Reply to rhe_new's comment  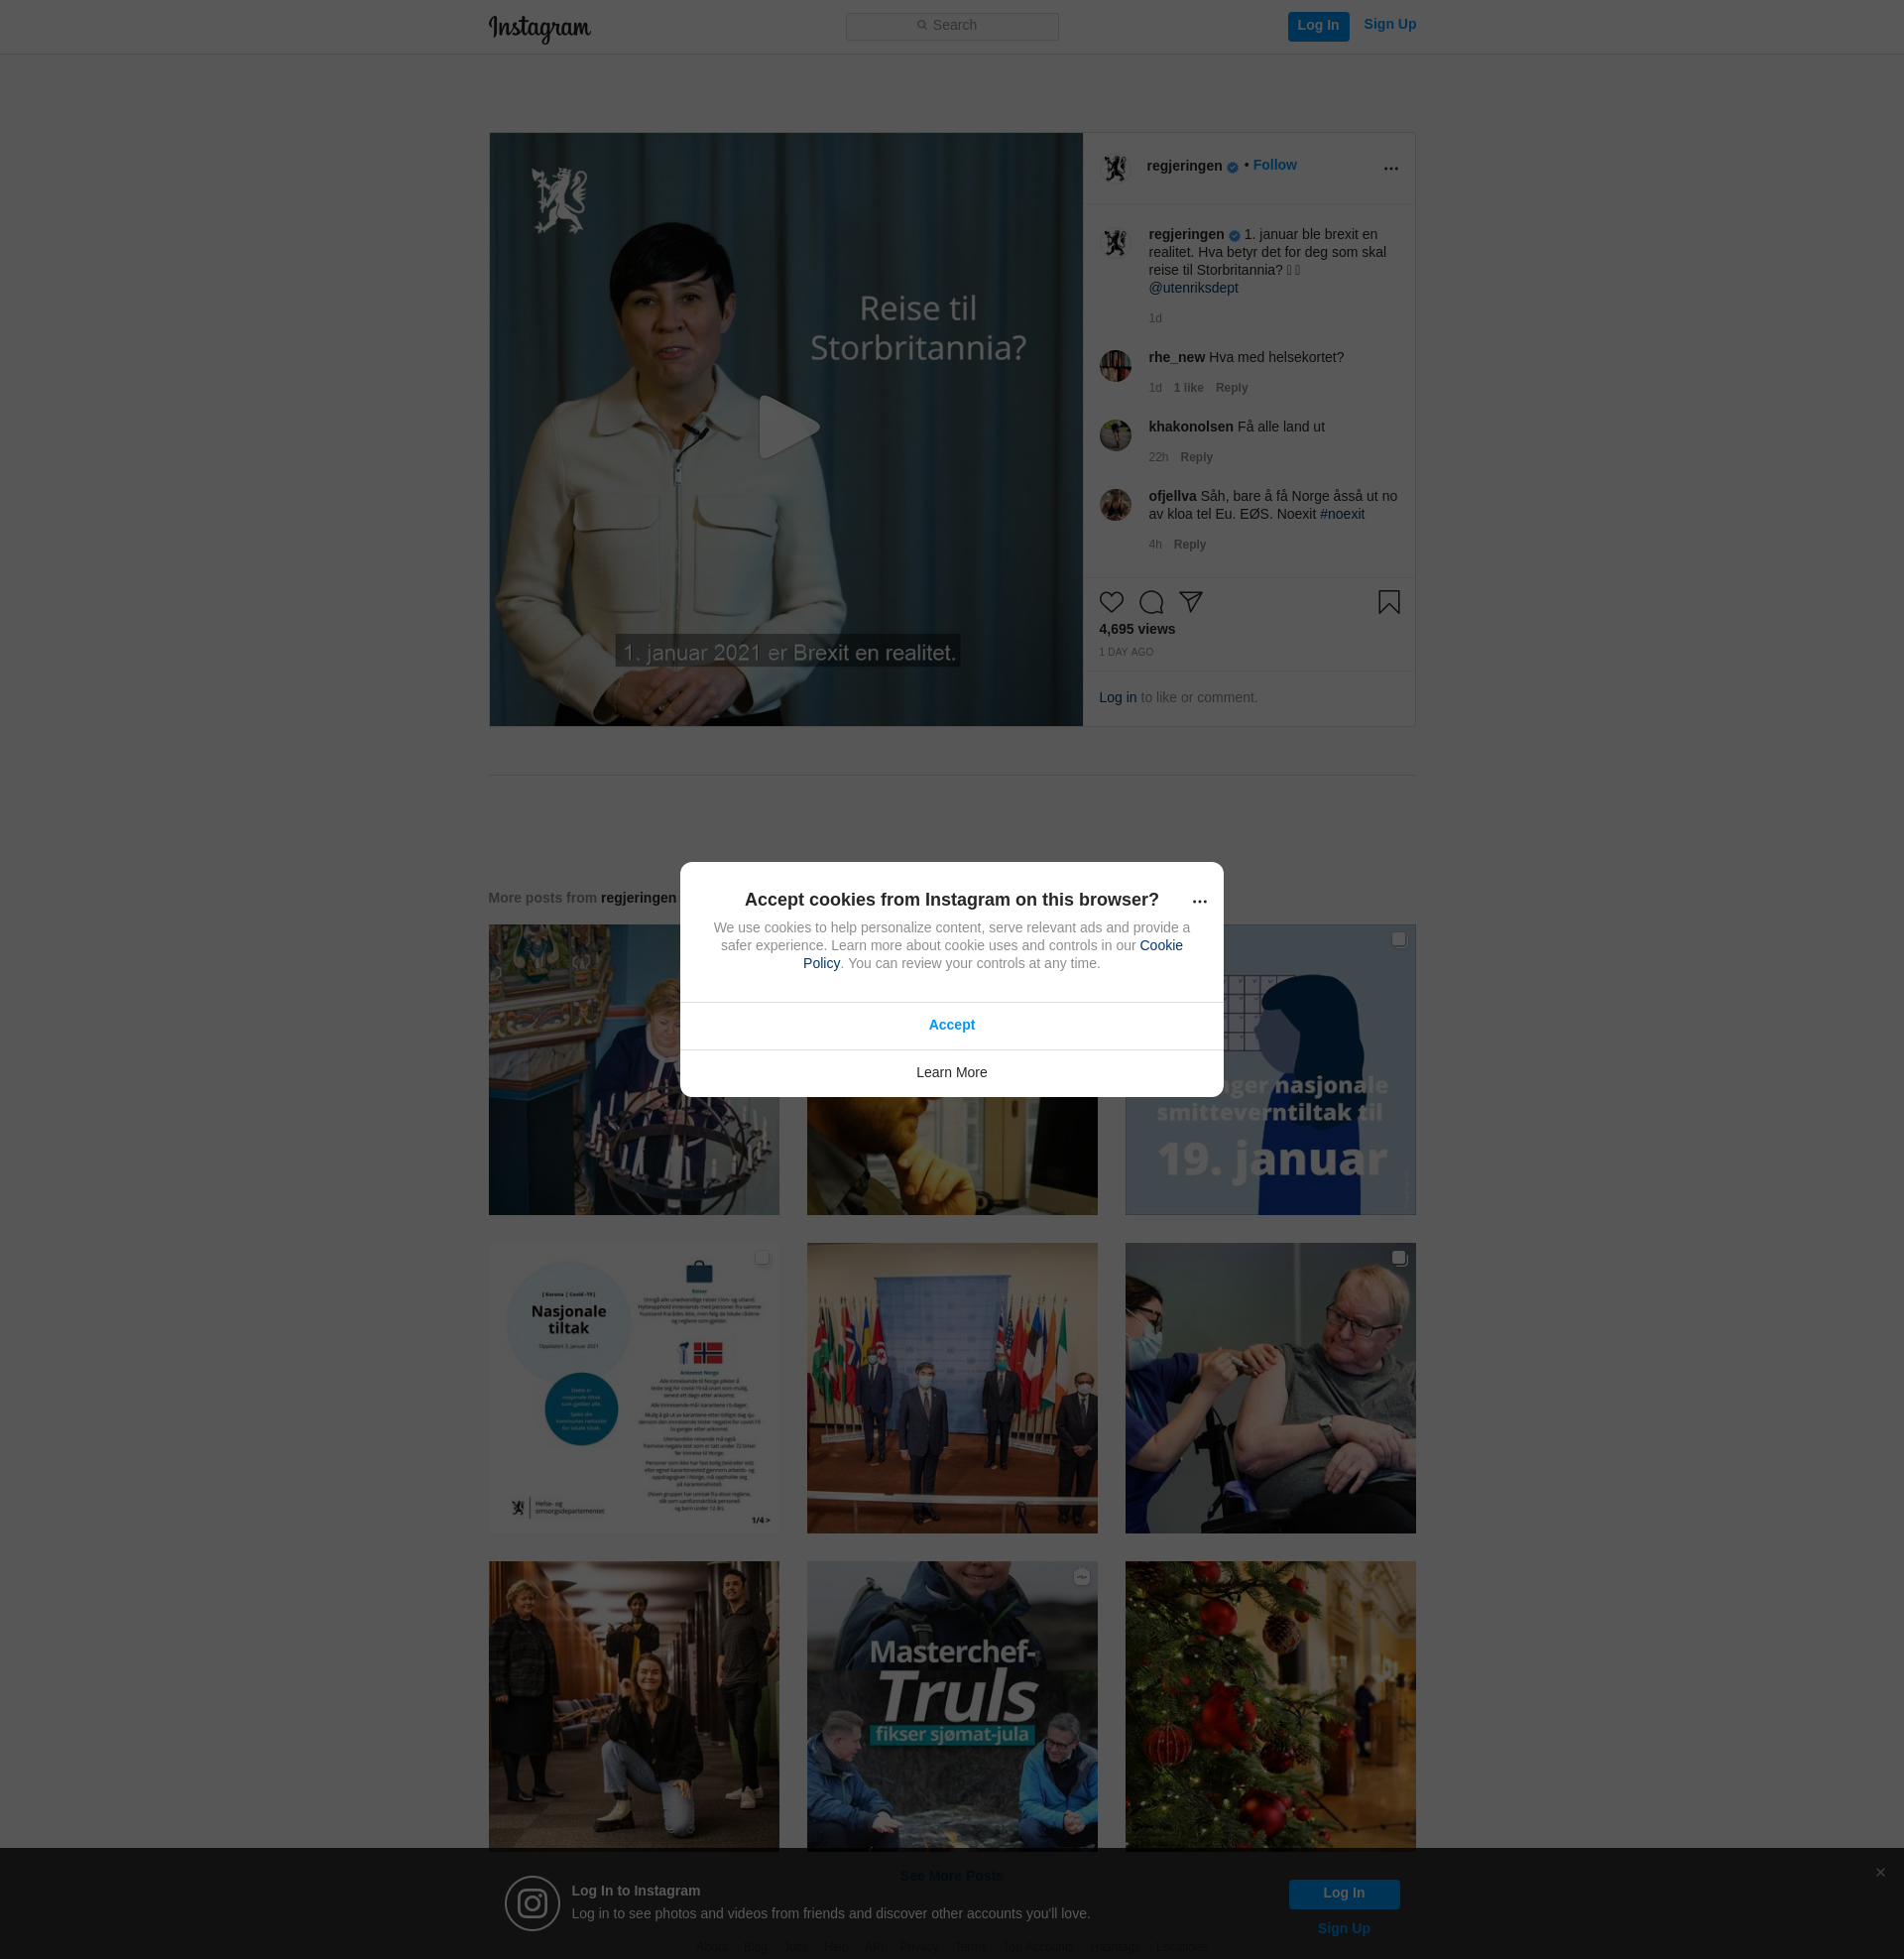1231,388
